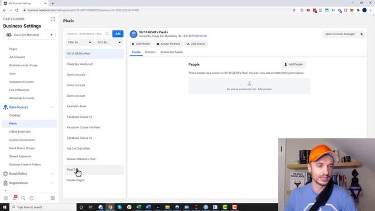Bookmark page with the star icon
This screenshot has width=375, height=211.
[x=294, y=11]
